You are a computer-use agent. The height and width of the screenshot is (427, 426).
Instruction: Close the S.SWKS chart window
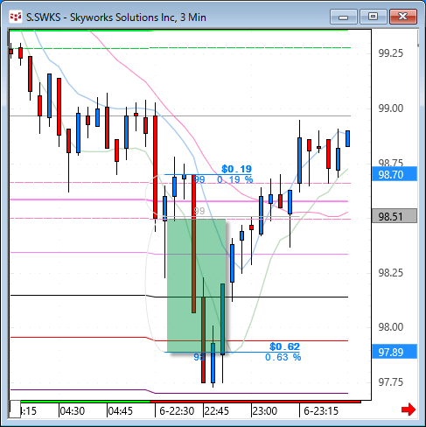[x=403, y=17]
